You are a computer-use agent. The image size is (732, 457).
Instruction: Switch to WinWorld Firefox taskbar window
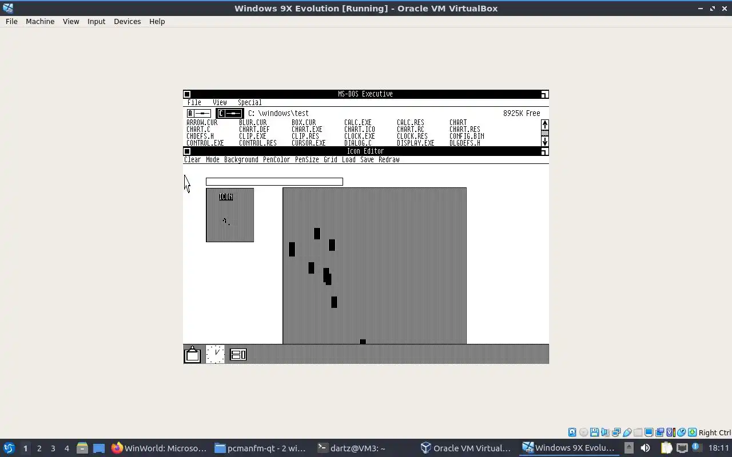tap(159, 448)
